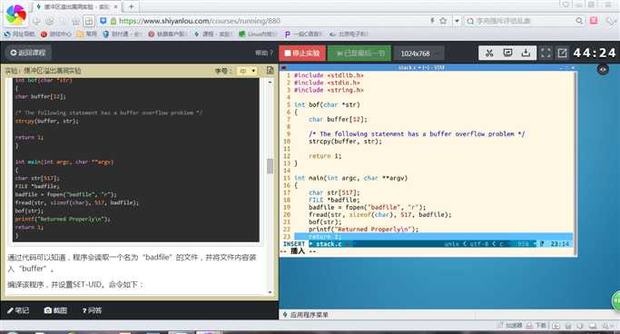Open the red P icon bookmark

coord(55,34)
